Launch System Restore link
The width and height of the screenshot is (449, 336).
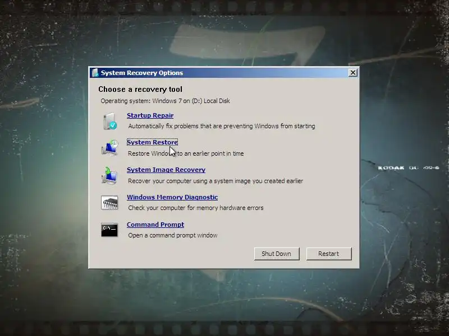[152, 142]
